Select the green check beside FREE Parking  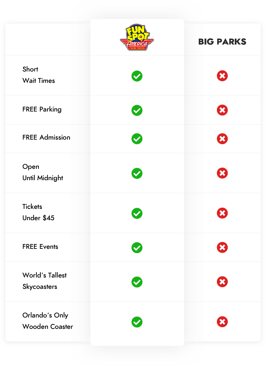tap(137, 110)
